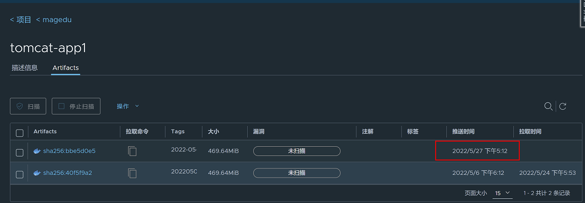This screenshot has height=203, width=585.
Task: Open artifact link sha256:bbe5d0e5
Action: [x=69, y=151]
